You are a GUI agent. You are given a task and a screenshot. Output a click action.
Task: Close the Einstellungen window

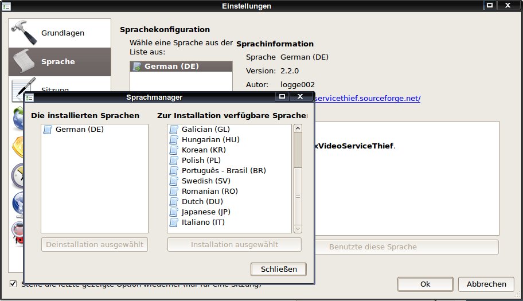coord(508,5)
